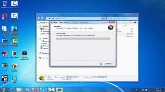The height and width of the screenshot is (92, 165).
Task: Open Movie Studio Platinum desktop shortcut
Action: (x=14, y=30)
